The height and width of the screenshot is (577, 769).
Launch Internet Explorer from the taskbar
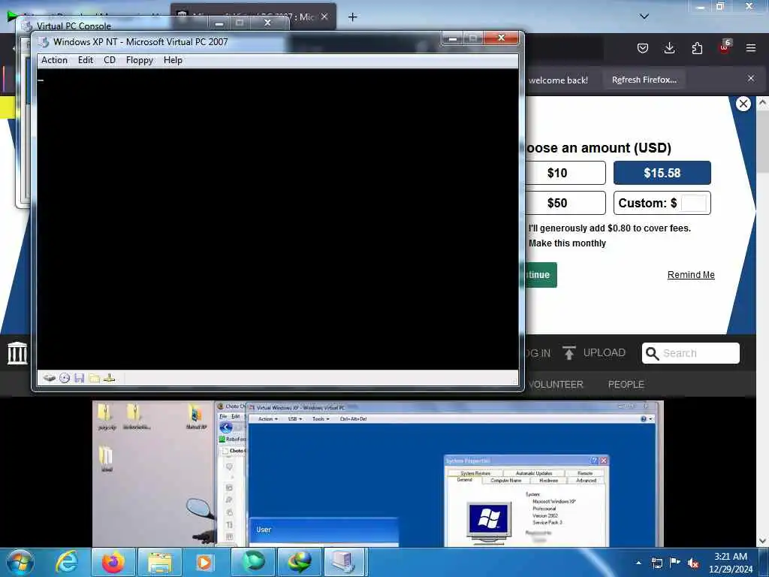coord(67,562)
